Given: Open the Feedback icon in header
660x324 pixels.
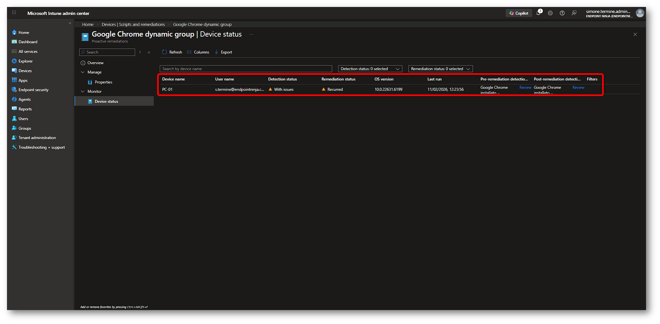Looking at the screenshot, I should point(574,13).
